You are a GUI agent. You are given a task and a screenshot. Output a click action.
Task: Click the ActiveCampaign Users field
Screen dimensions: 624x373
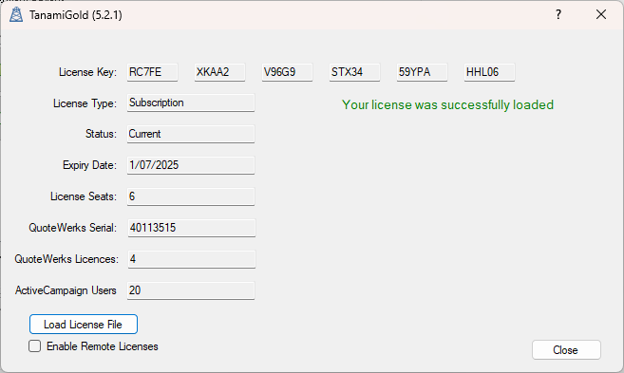191,290
